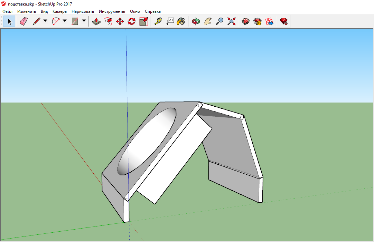Activate the Push/Pull tool
Image resolution: width=374 pixels, height=242 pixels.
(96, 22)
